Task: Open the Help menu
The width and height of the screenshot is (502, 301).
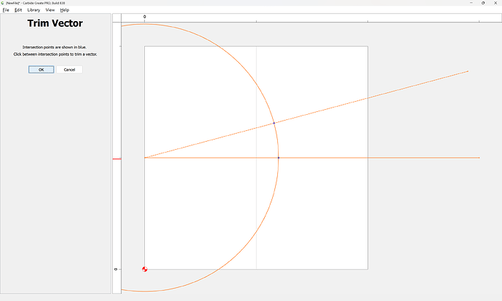Action: (65, 10)
